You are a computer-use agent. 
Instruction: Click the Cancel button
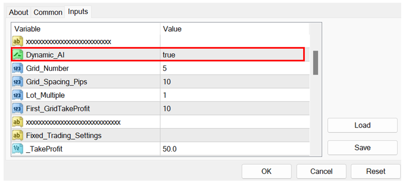pos(321,171)
